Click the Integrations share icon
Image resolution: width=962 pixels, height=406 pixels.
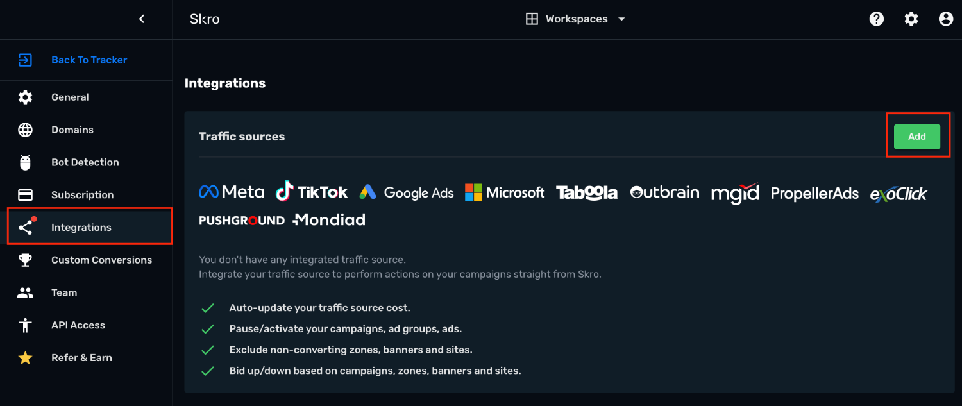point(26,227)
